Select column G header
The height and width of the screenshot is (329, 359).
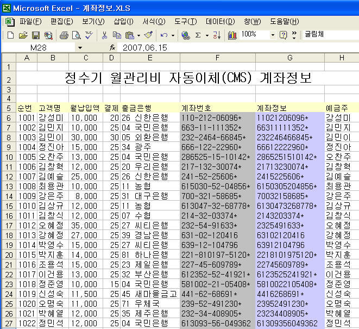[290, 58]
